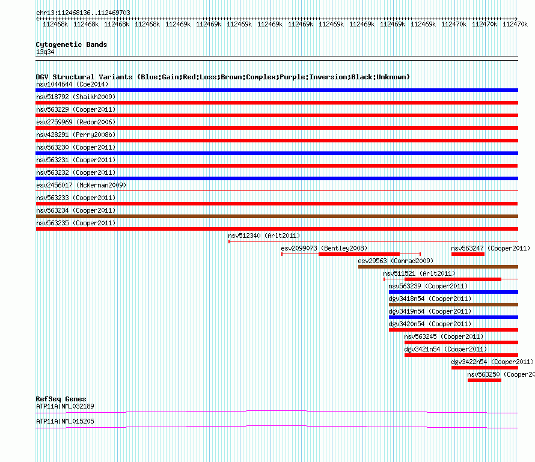The image size is (535, 462).
Task: Click the red loss bar of nsv518792
Action: [x=277, y=103]
